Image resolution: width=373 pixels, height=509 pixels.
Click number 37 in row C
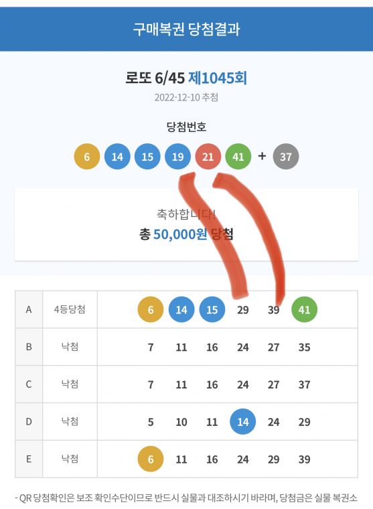304,384
